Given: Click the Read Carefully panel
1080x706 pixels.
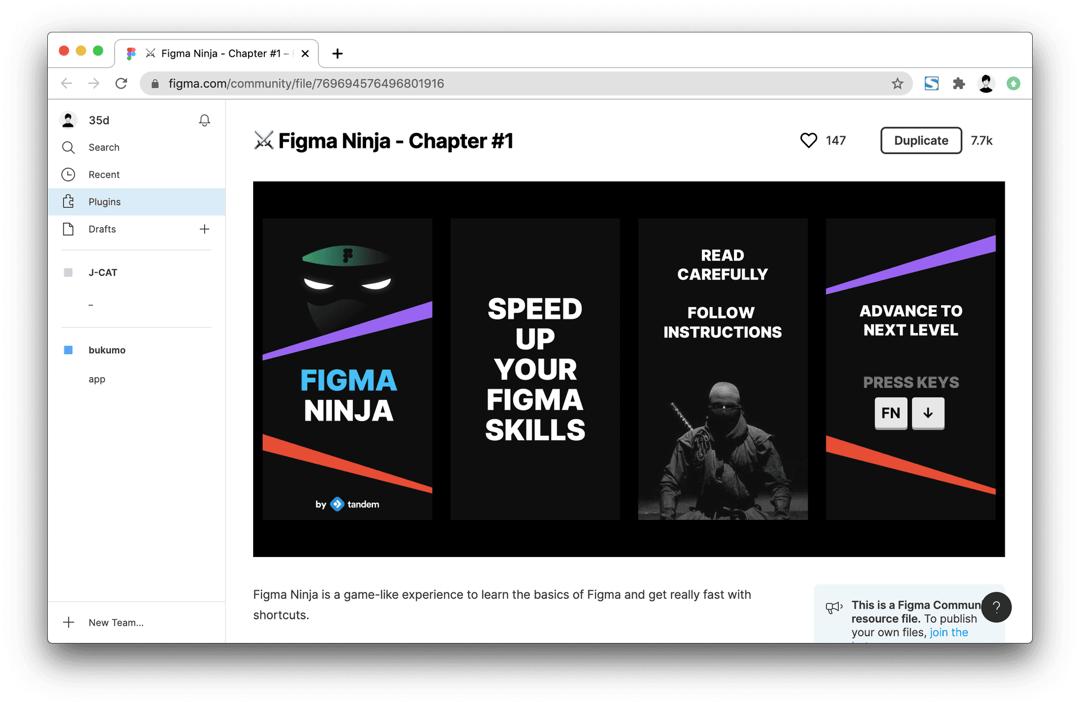Looking at the screenshot, I should pos(723,369).
